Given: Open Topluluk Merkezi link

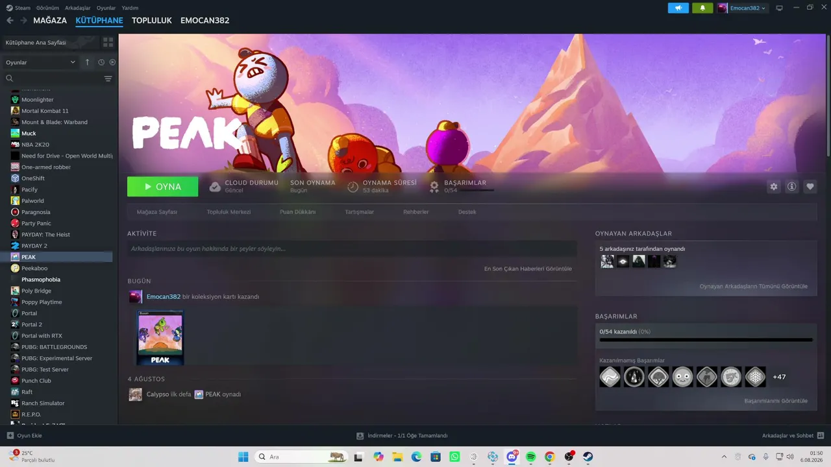Looking at the screenshot, I should coord(229,212).
